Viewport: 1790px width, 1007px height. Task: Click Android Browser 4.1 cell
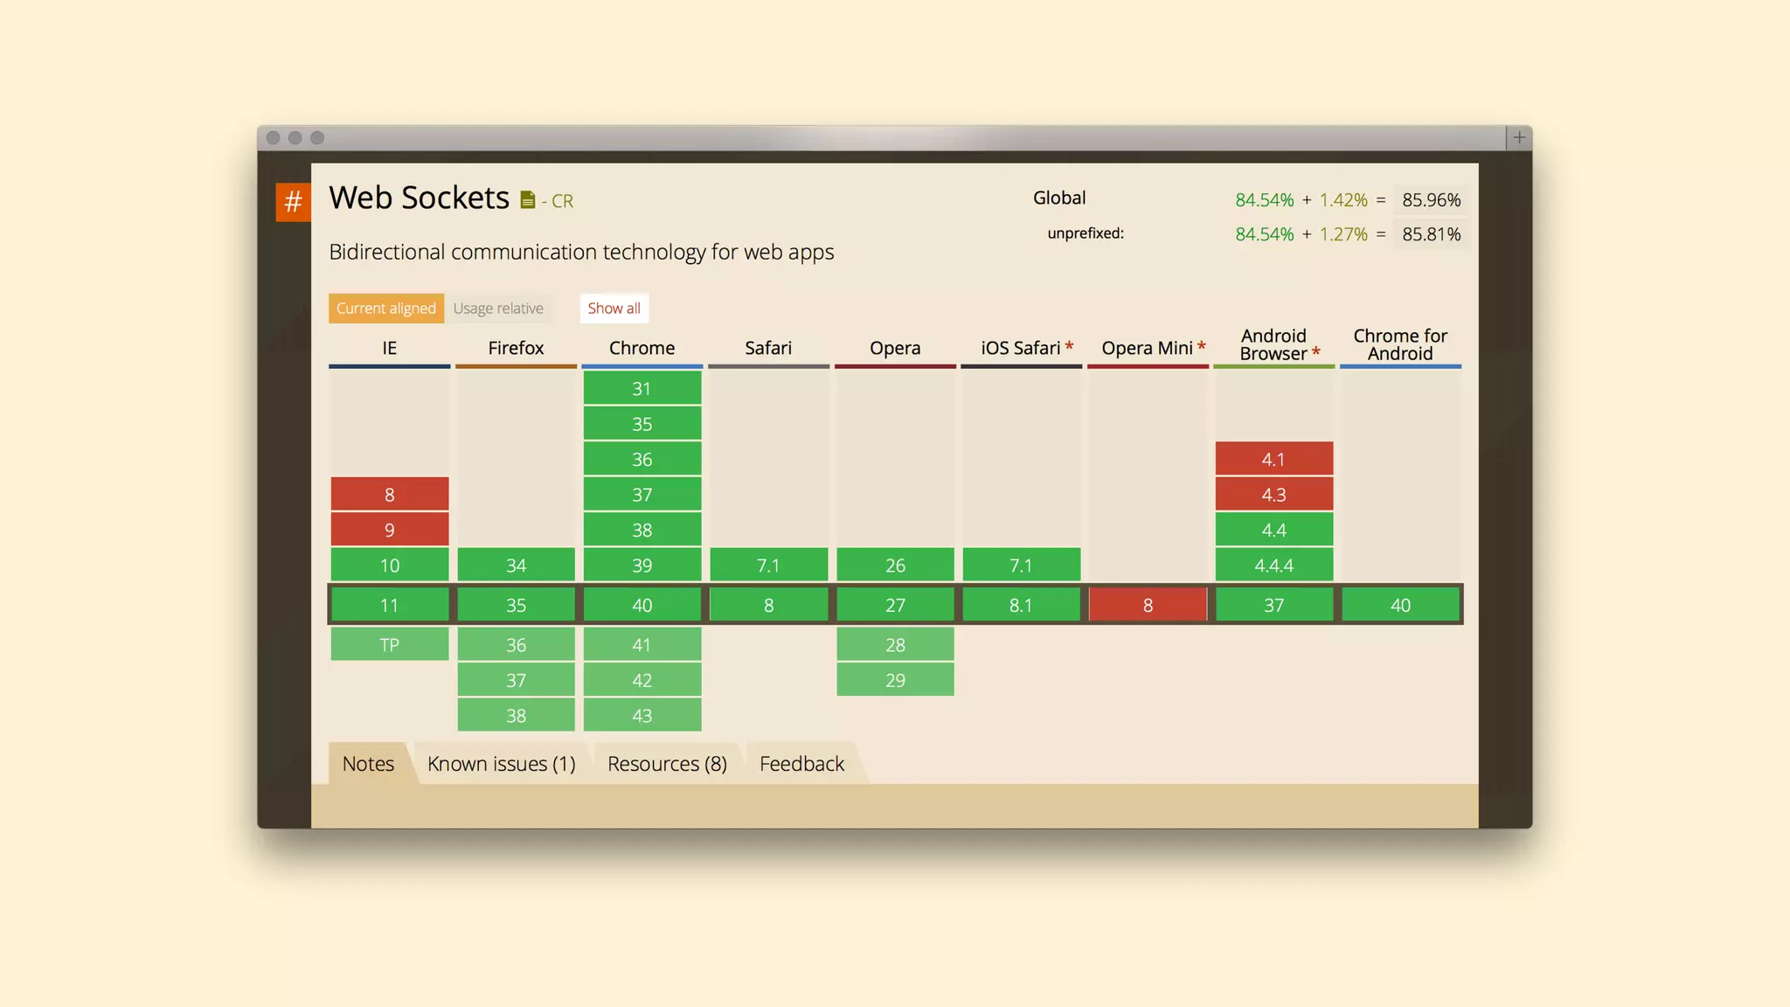(x=1273, y=460)
